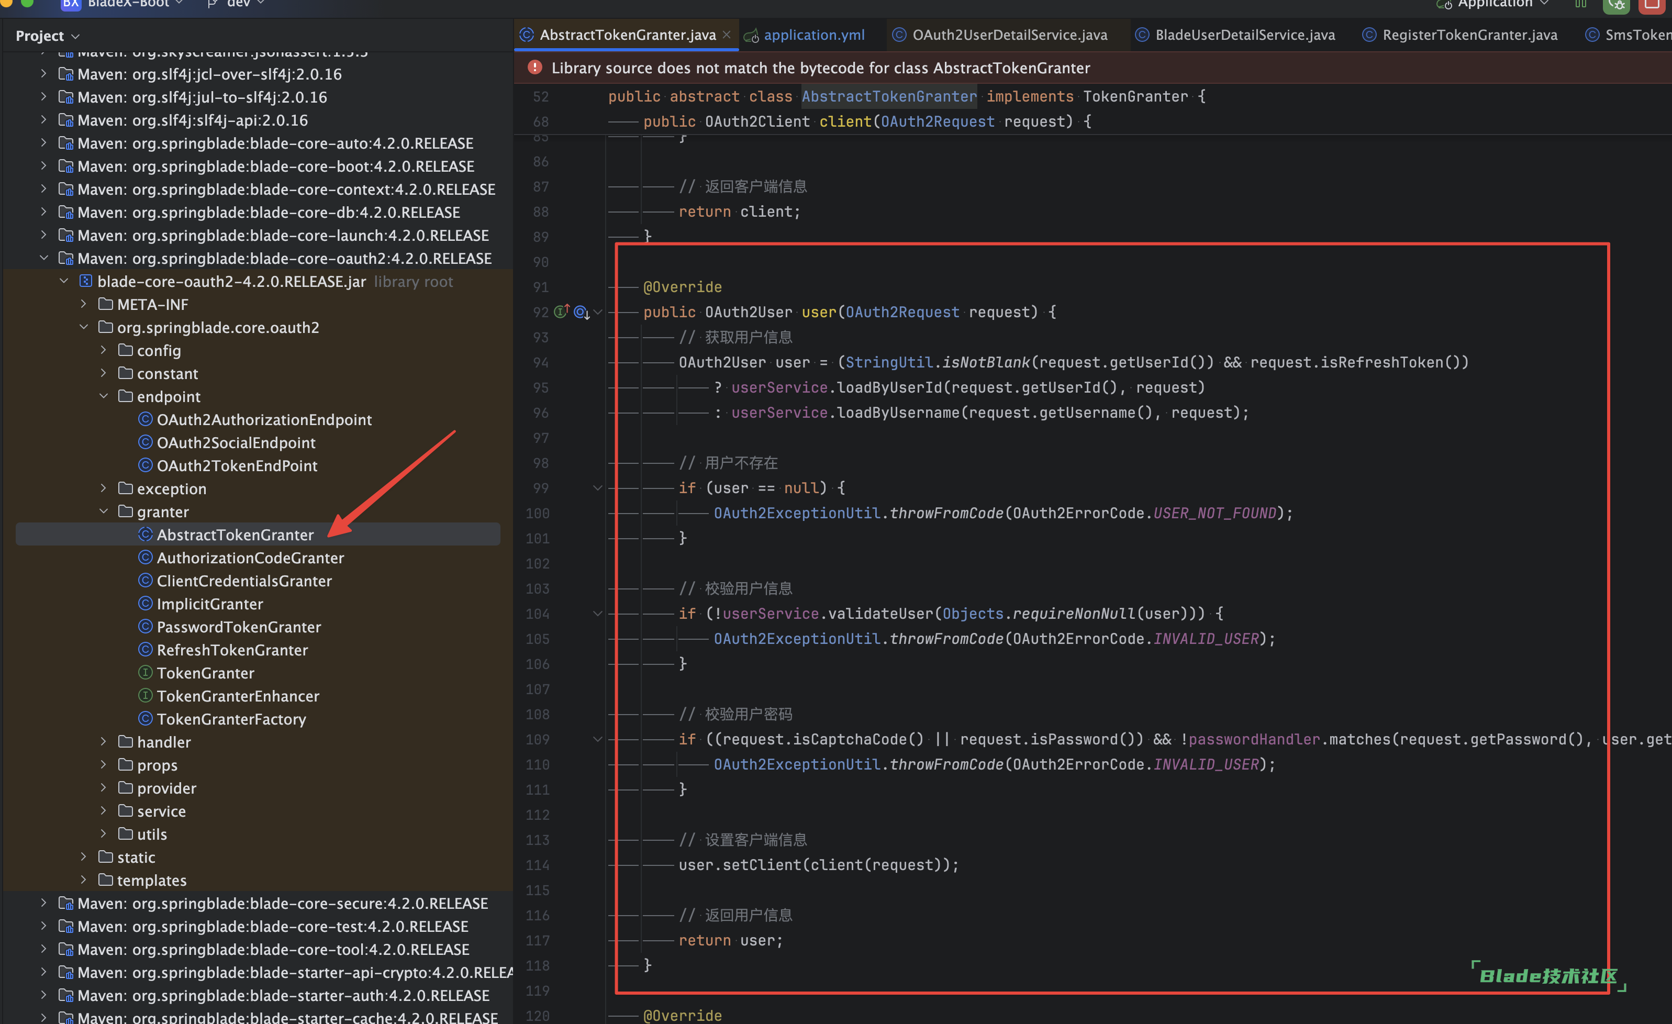
Task: Open the Application run configuration dropdown
Action: [x=1493, y=4]
